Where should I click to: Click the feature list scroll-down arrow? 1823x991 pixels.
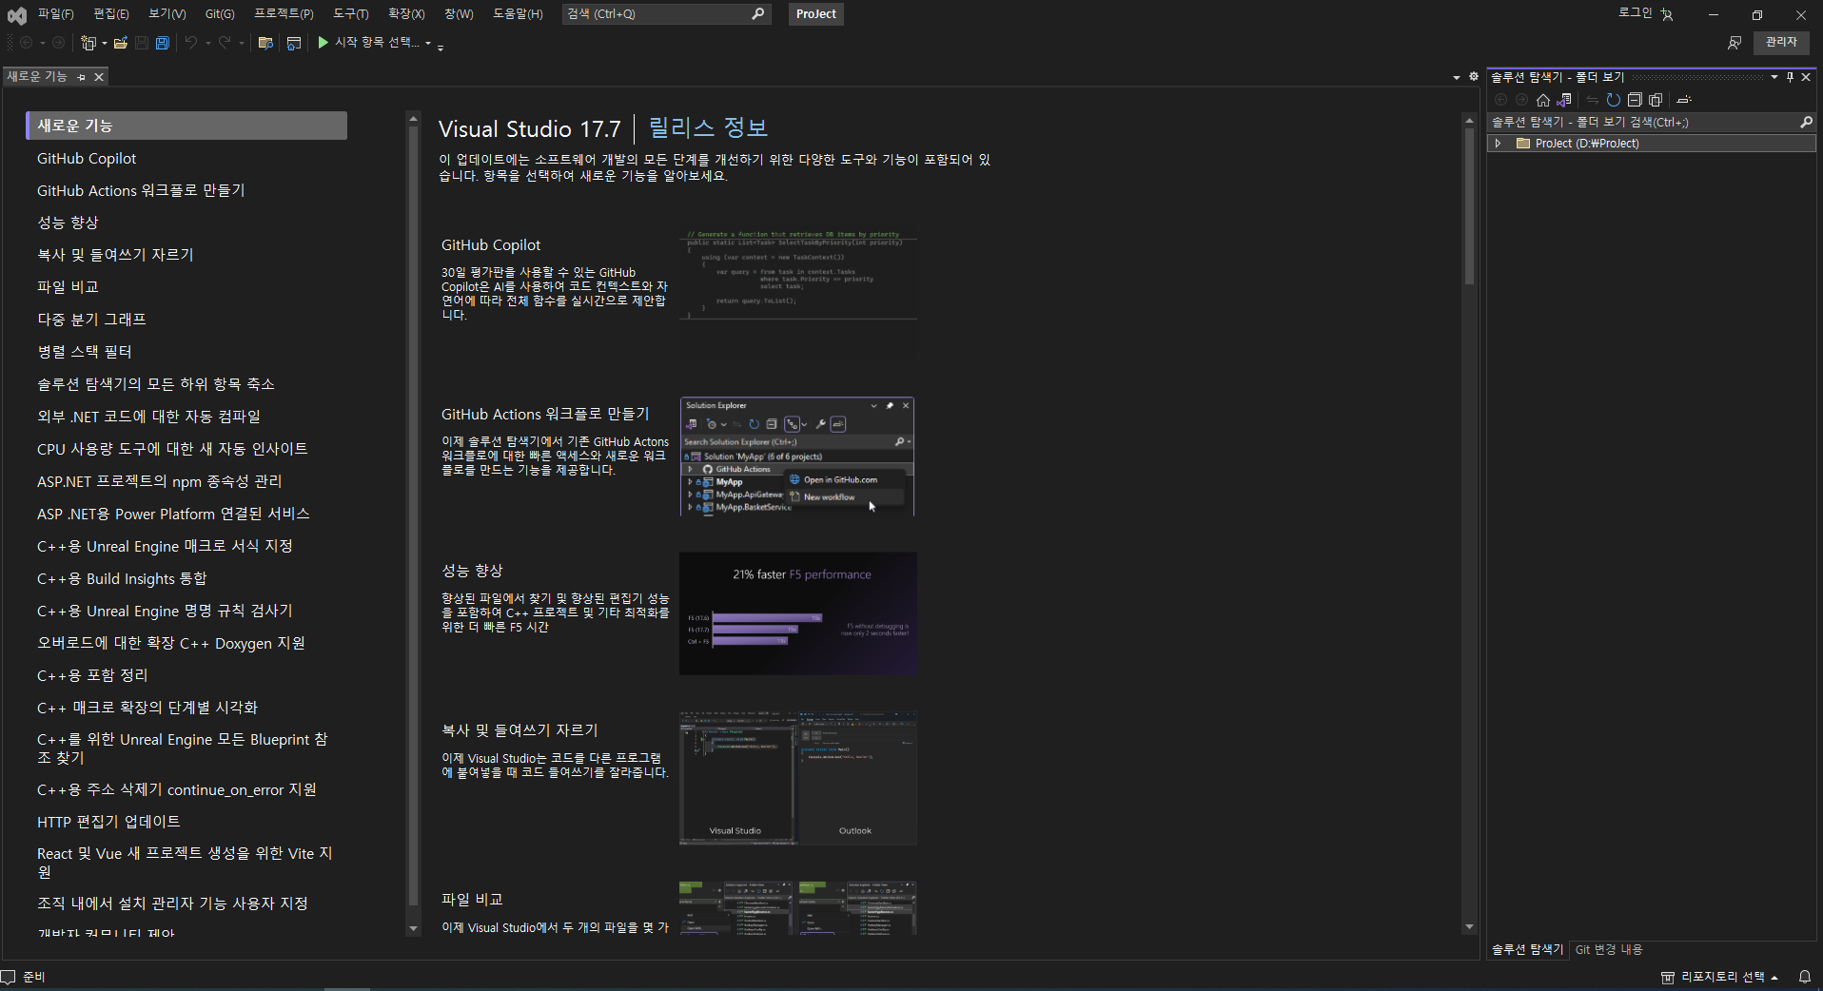pos(413,928)
